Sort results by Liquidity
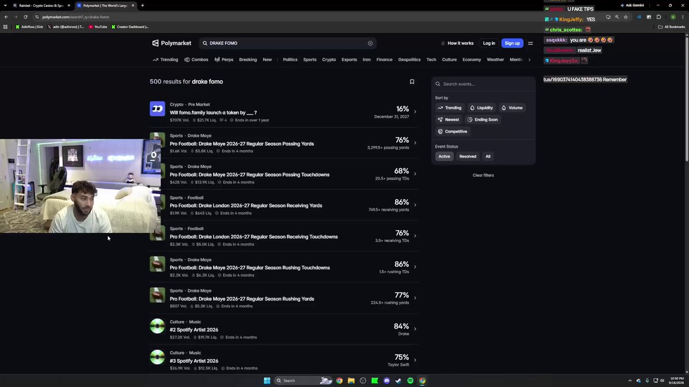Image resolution: width=689 pixels, height=387 pixels. click(x=481, y=108)
